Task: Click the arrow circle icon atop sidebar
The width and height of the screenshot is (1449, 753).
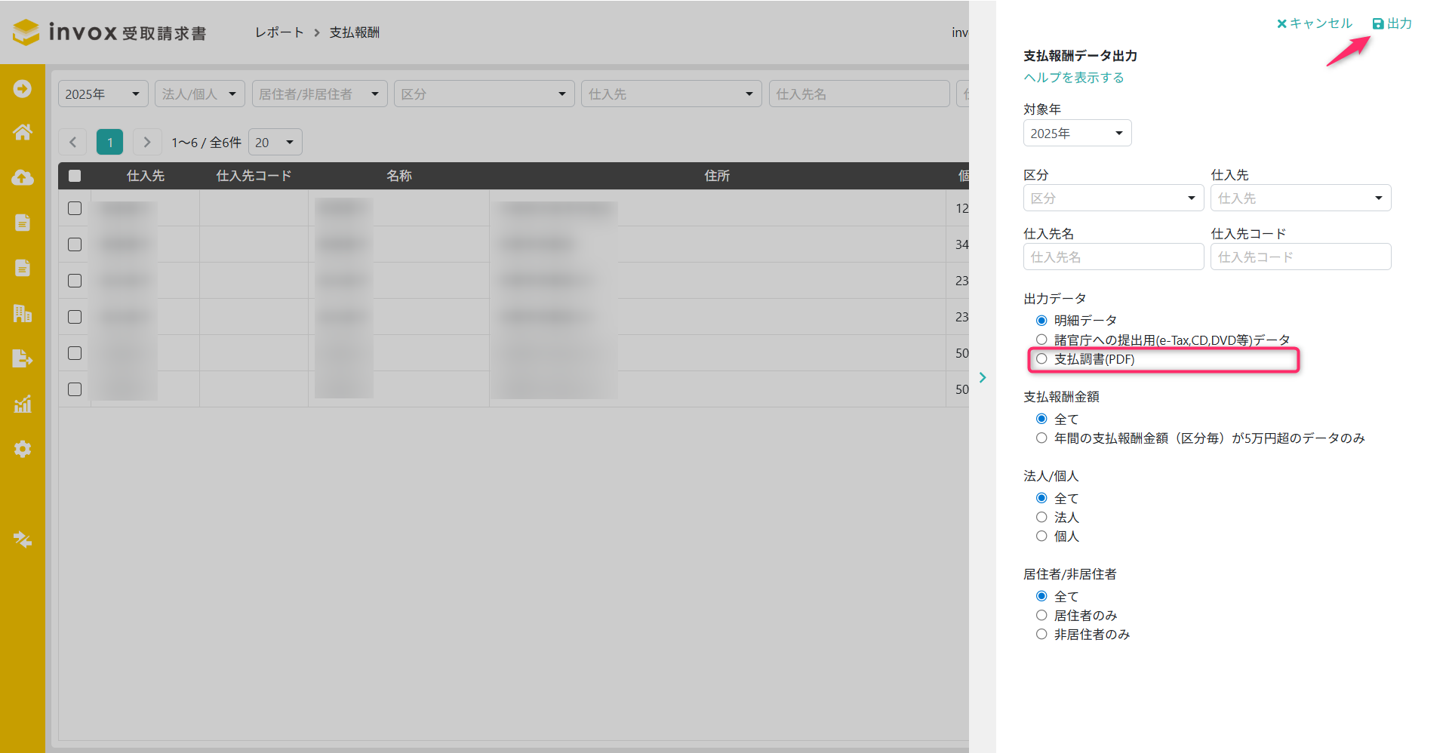Action: pos(23,88)
